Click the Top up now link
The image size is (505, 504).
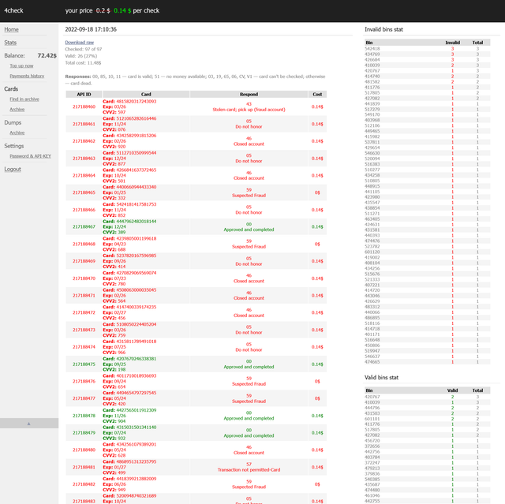(21, 65)
